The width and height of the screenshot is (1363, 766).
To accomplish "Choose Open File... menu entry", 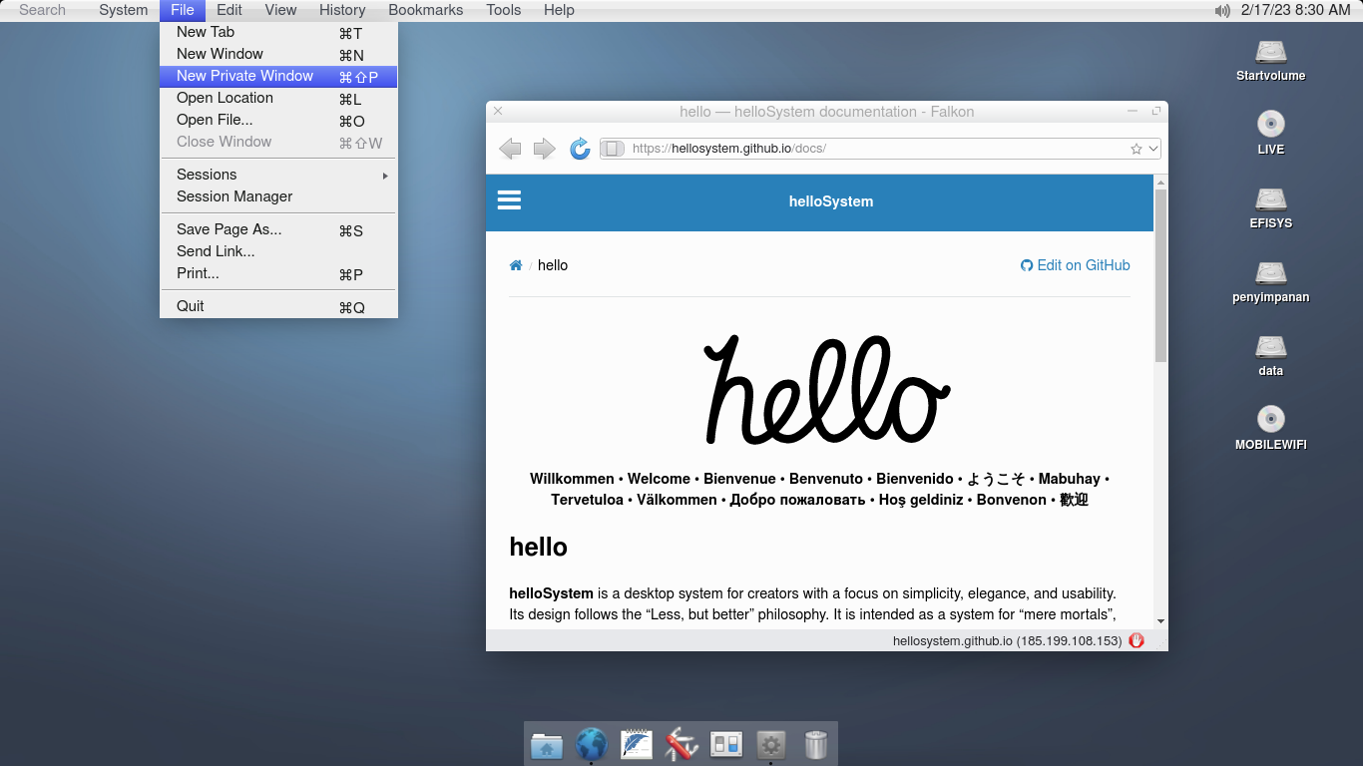I will coord(278,120).
